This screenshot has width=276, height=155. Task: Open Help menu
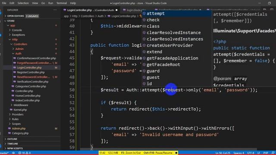(73, 3)
